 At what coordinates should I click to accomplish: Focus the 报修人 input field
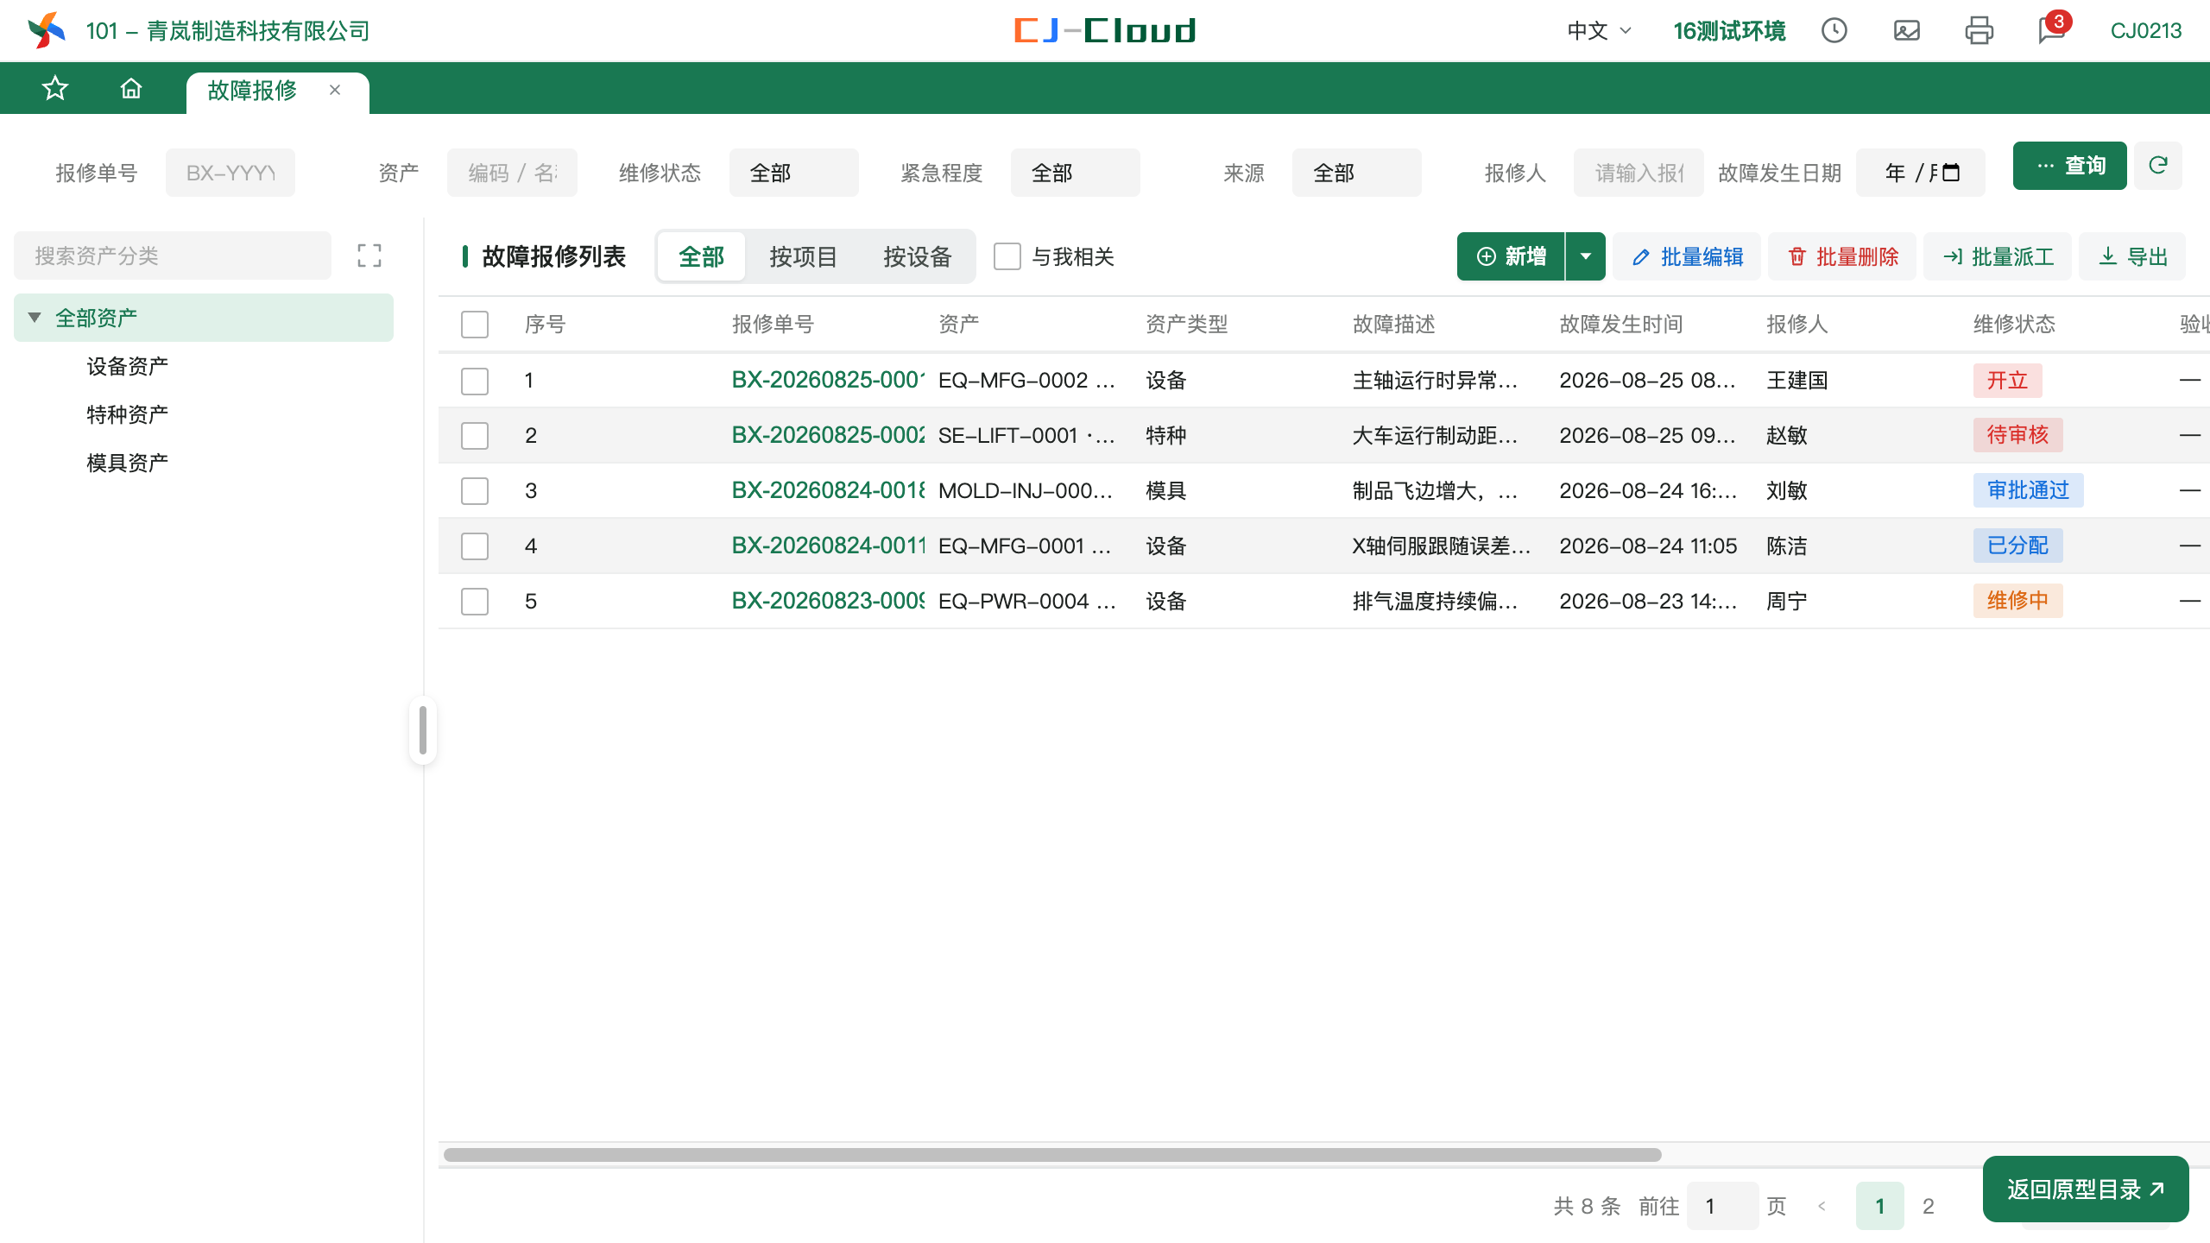coord(1638,173)
